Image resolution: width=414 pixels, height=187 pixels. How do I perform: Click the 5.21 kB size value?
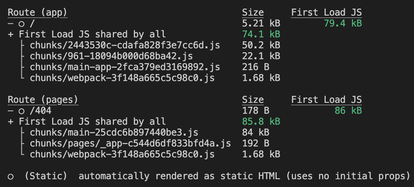pos(261,23)
